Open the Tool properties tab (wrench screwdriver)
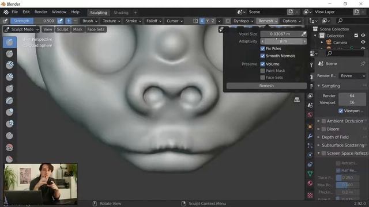Screen dimensions: 369x207 (311, 65)
